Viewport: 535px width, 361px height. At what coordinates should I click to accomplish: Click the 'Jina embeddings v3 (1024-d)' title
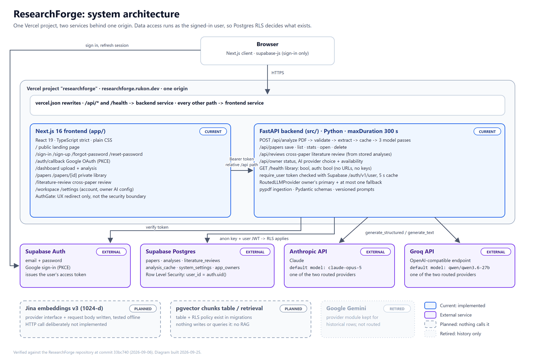click(64, 308)
